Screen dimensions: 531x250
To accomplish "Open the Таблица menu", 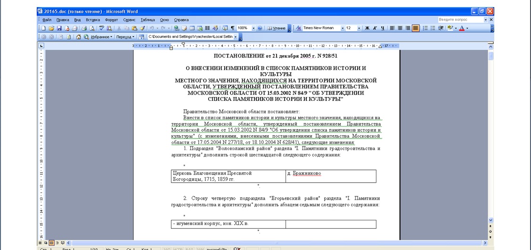I will (x=147, y=20).
